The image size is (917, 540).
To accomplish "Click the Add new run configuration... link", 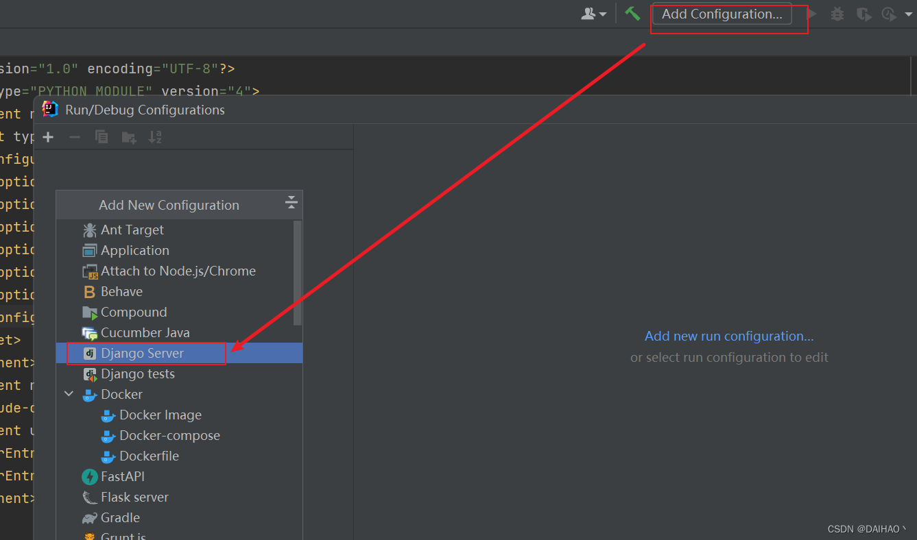I will [729, 336].
